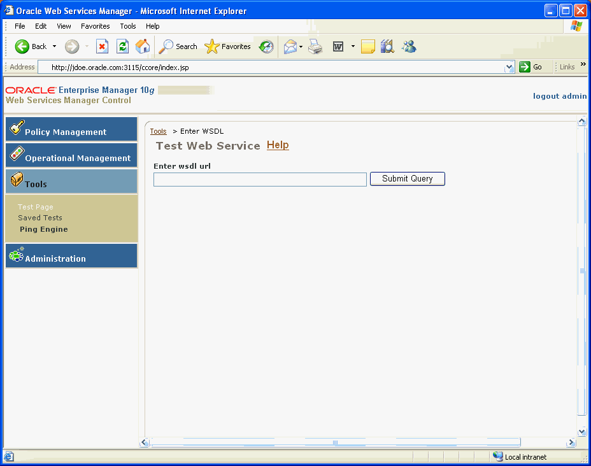Viewport: 591px width, 466px height.
Task: Open the Help link beside Test Web Service
Action: tap(278, 145)
